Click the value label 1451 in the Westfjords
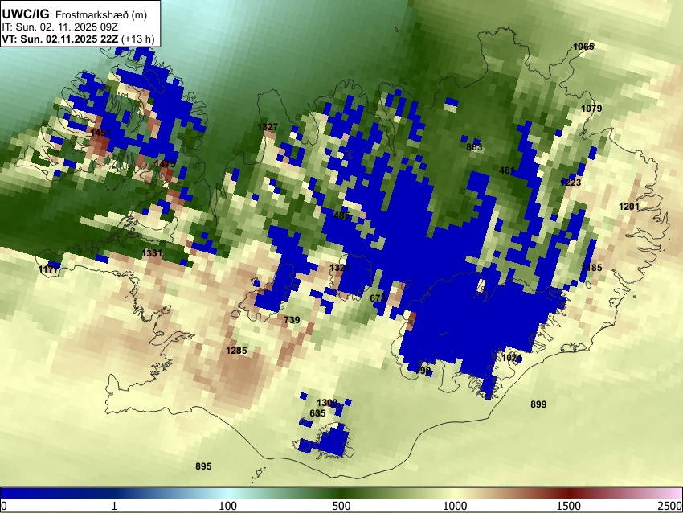Viewport: 683px width, 513px height. 100,133
